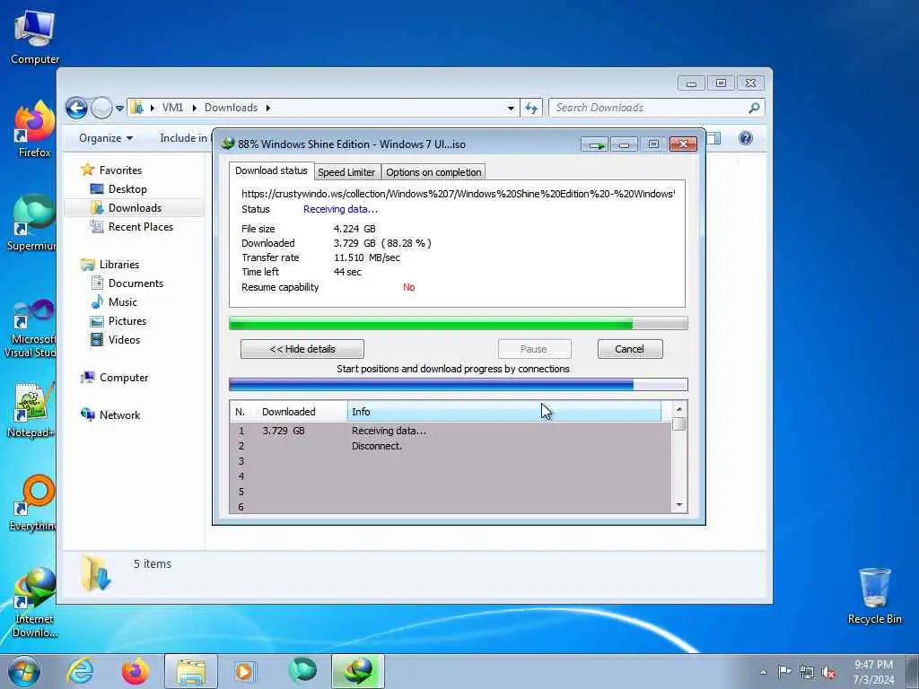The height and width of the screenshot is (689, 919).
Task: Select Computer in the navigation pane
Action: (124, 378)
